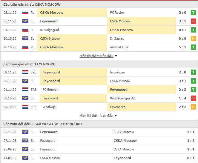Viewport: 198px width, 163px height.
Task: Click the dropdown arrow beside the second 'Hiển thị thêm trận đấu'
Action: 116,116
